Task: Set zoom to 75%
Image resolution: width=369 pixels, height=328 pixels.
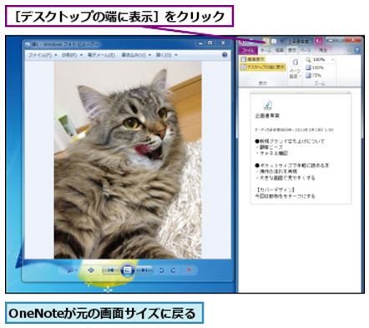Action: 314,75
